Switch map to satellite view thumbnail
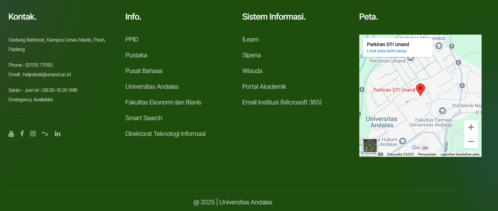Image resolution: width=498 pixels, height=211 pixels. pos(370,146)
